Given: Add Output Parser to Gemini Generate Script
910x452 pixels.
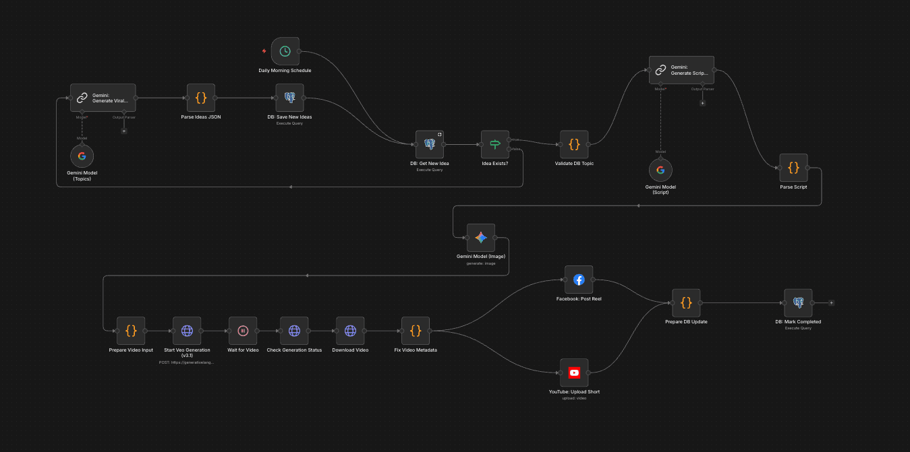Looking at the screenshot, I should point(702,103).
